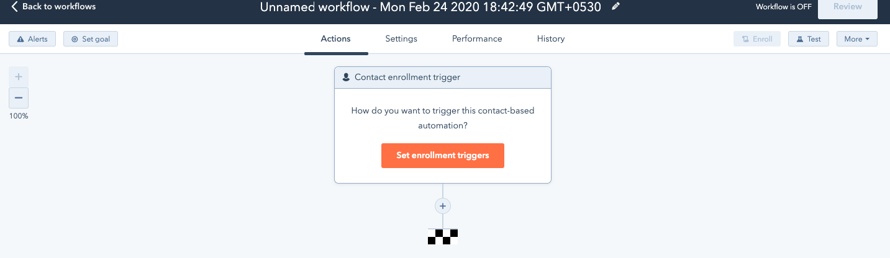Click the Review button
Screen dimensions: 890x258
click(x=848, y=7)
